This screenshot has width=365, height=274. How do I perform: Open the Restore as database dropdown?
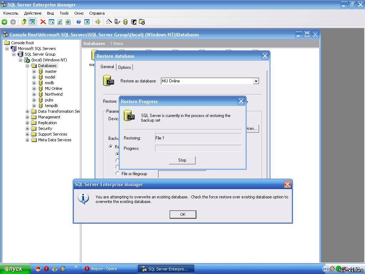coord(256,81)
